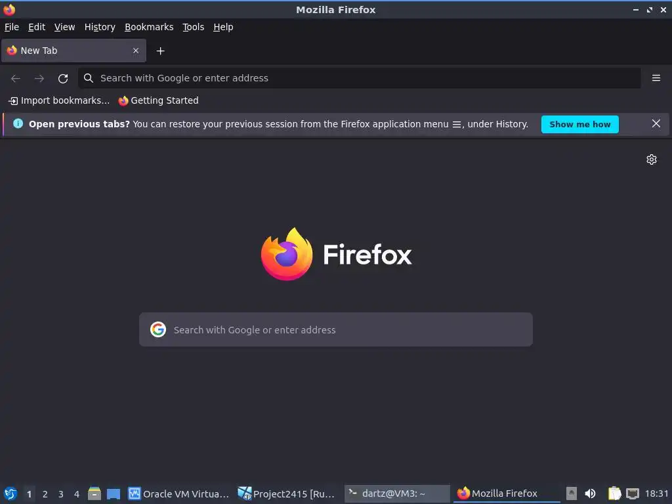
Task: Open the Edit menu
Action: (x=37, y=27)
